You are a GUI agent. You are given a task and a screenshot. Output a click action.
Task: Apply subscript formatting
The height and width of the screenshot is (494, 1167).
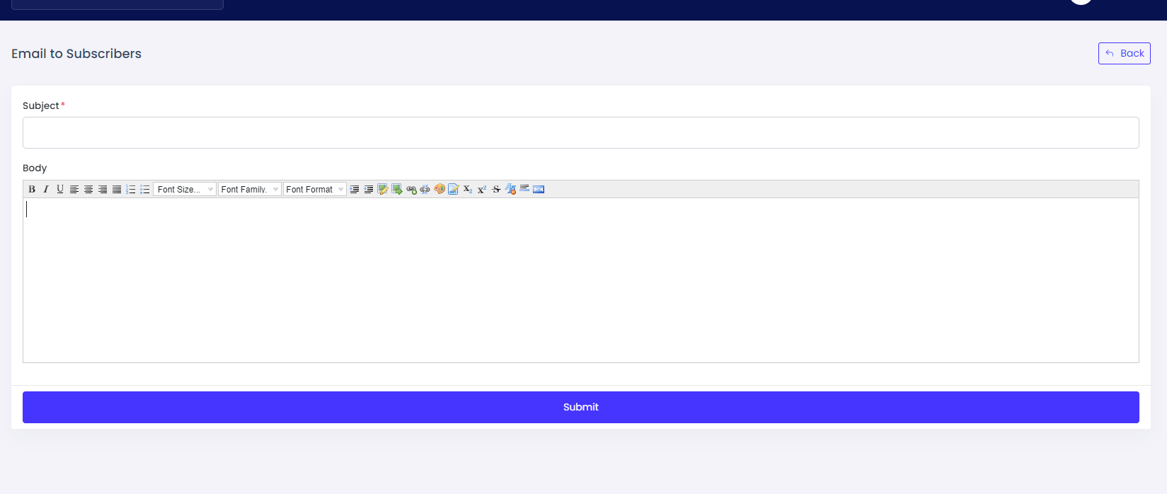pyautogui.click(x=468, y=189)
